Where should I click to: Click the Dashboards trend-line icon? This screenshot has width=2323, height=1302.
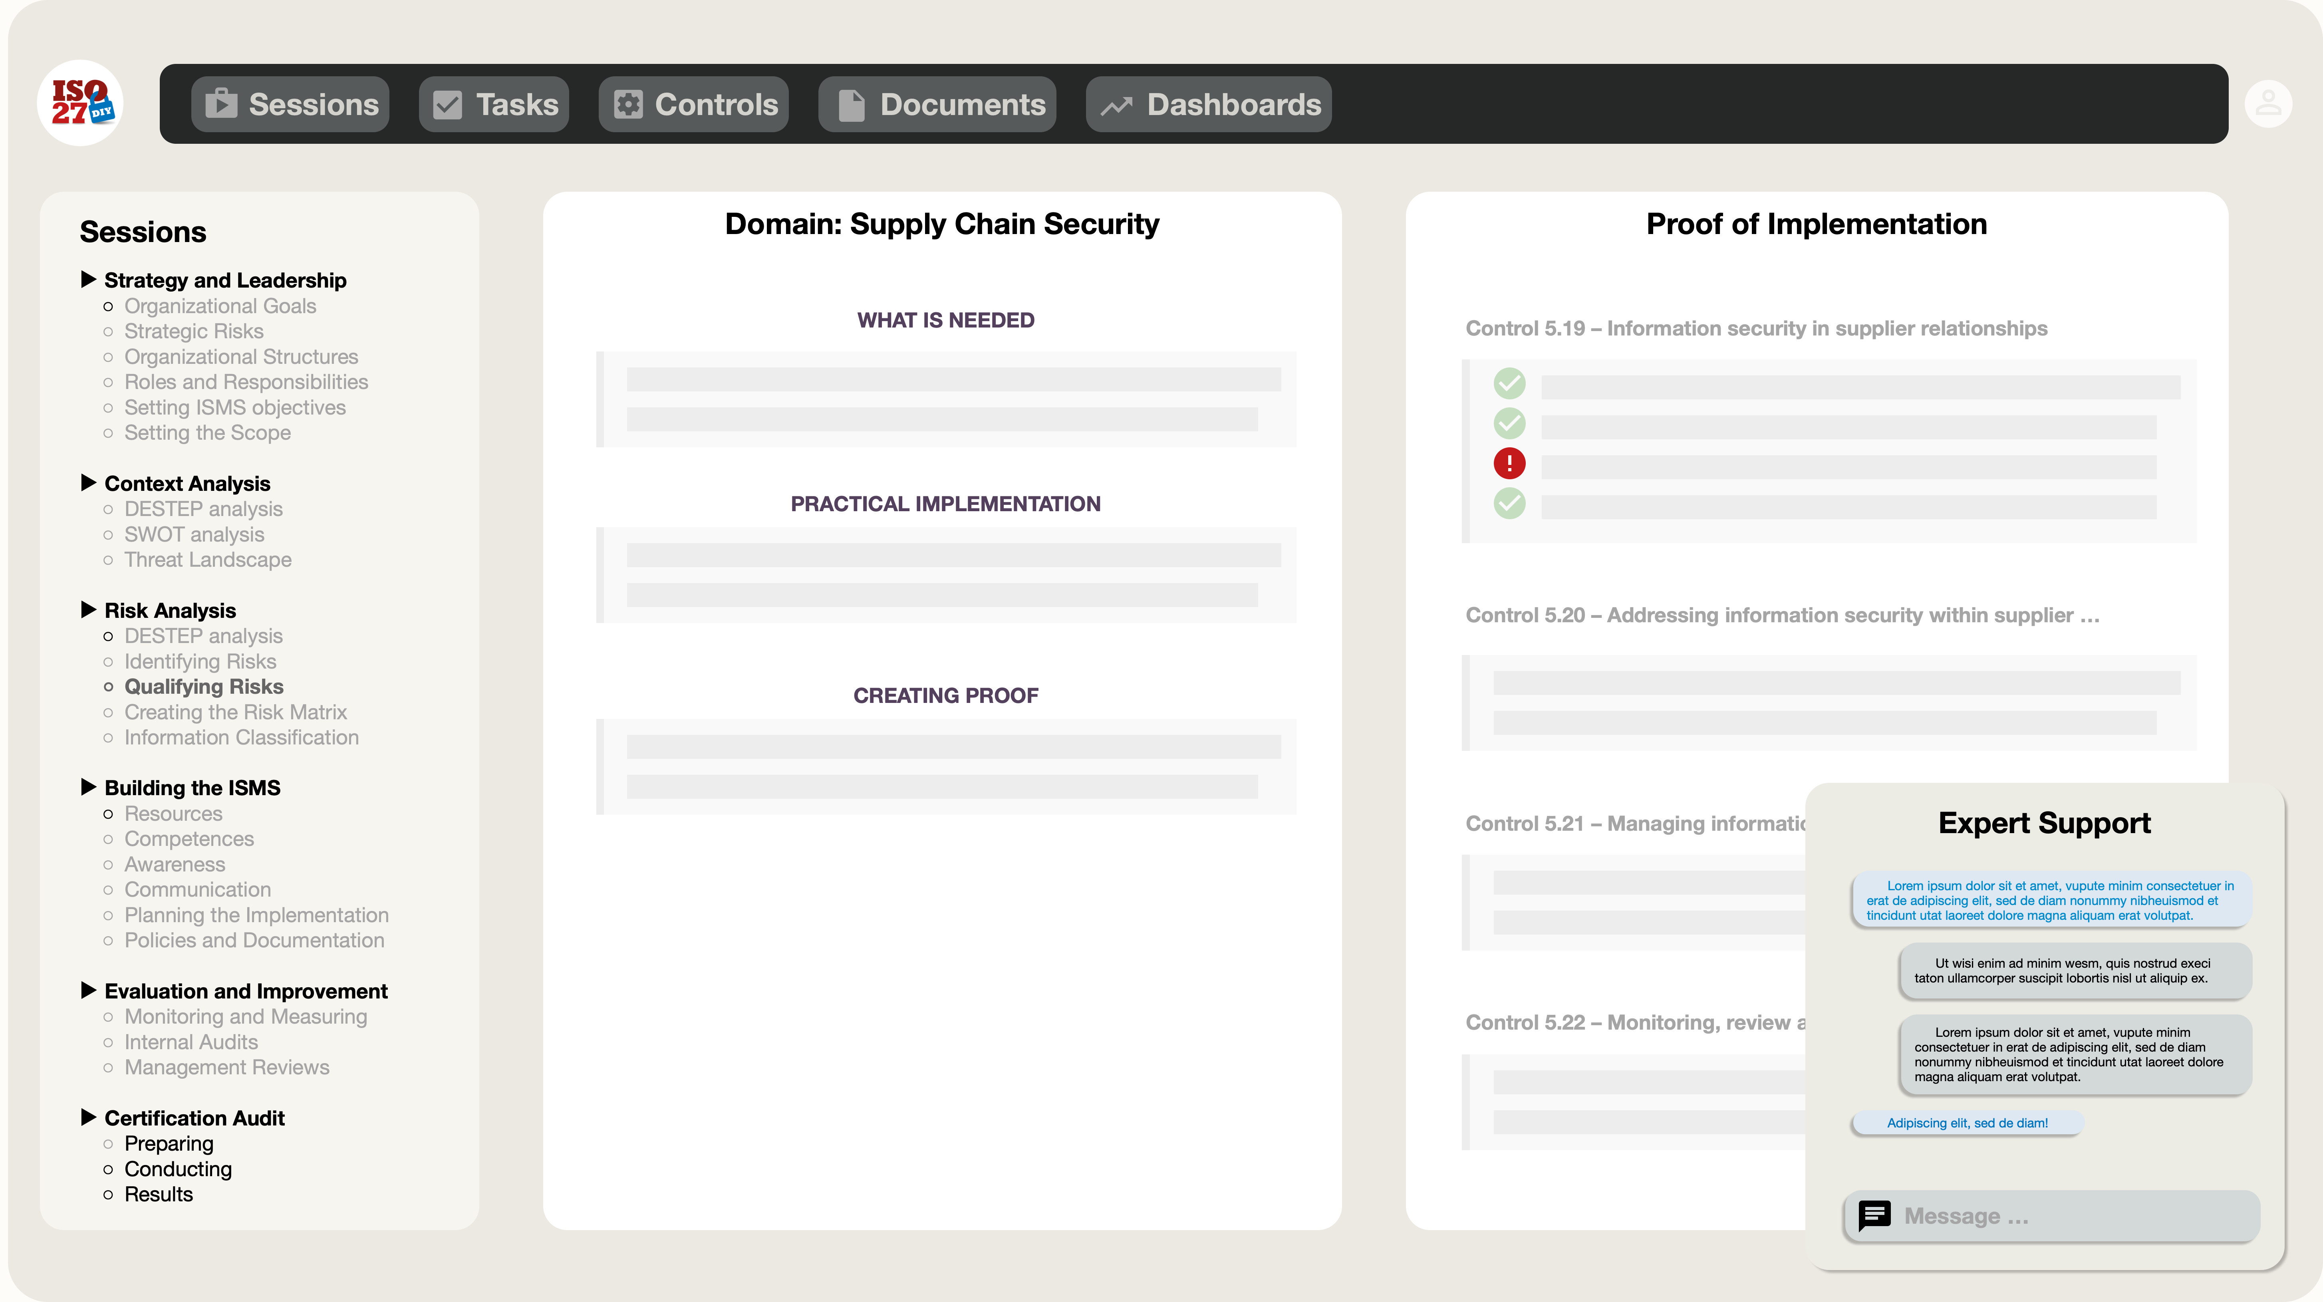point(1116,105)
